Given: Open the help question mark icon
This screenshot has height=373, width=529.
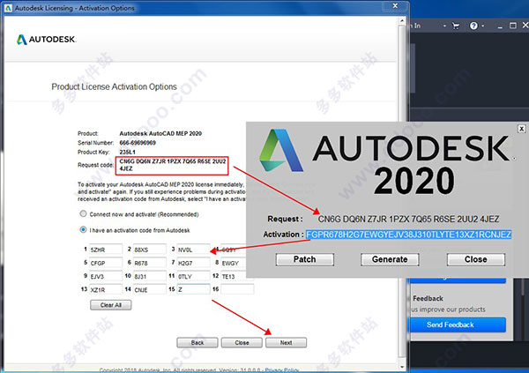Looking at the screenshot, I should [473, 26].
